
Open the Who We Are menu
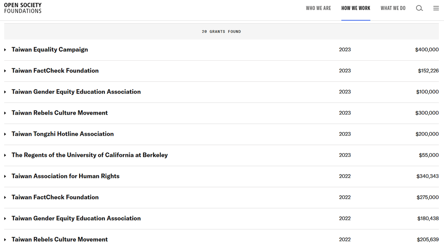pyautogui.click(x=318, y=8)
